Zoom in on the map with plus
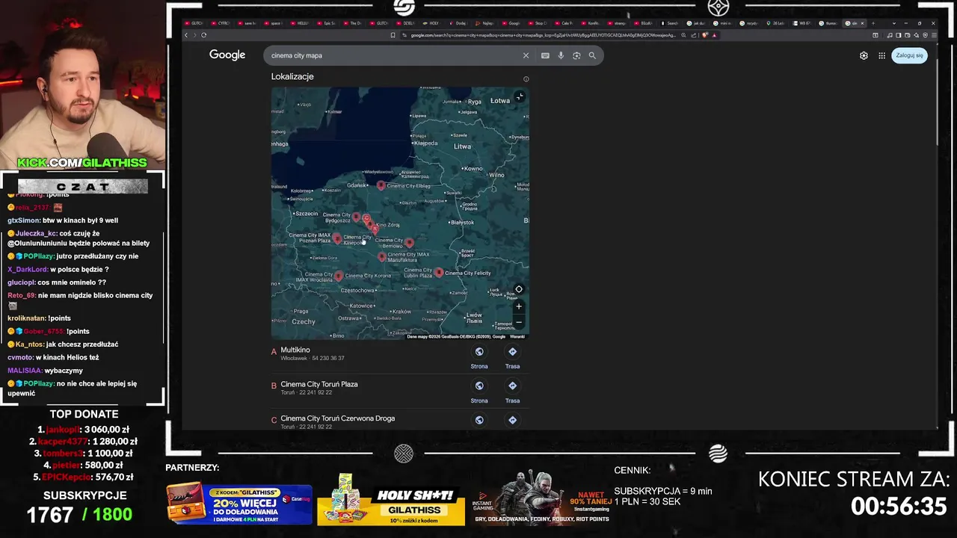Viewport: 957px width, 538px height. pyautogui.click(x=519, y=306)
